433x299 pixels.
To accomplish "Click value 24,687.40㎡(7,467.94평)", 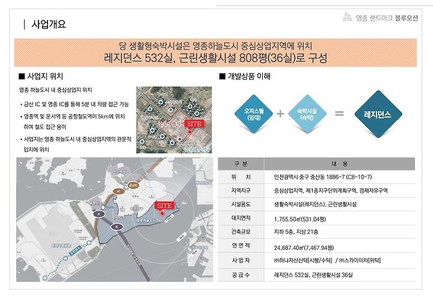I will (304, 247).
